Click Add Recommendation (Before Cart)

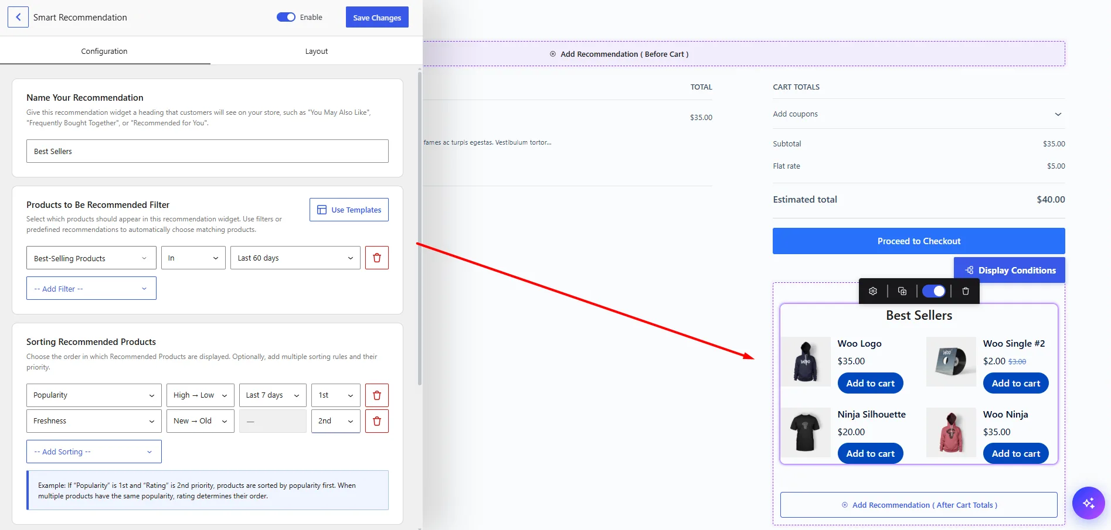[619, 54]
